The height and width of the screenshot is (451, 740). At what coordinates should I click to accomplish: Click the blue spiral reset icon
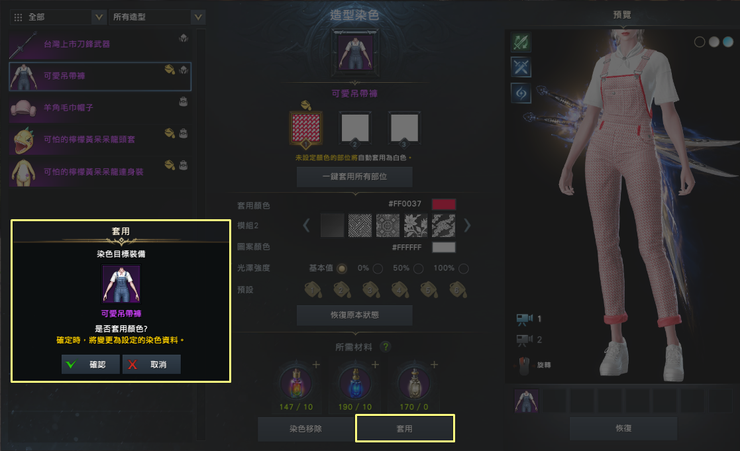pyautogui.click(x=521, y=93)
